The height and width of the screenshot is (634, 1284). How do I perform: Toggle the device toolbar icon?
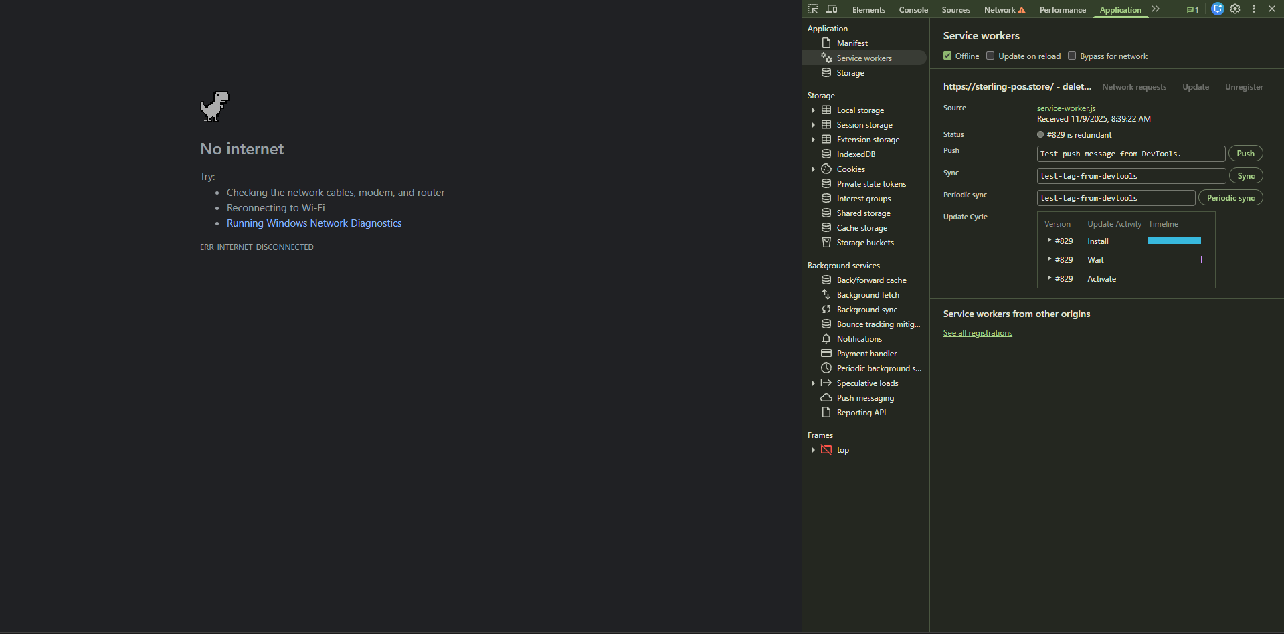click(832, 9)
